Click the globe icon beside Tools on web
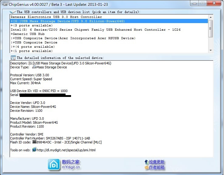 (34, 150)
